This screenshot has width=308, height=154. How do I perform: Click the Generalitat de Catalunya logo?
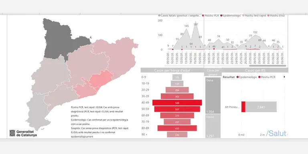click(23, 133)
